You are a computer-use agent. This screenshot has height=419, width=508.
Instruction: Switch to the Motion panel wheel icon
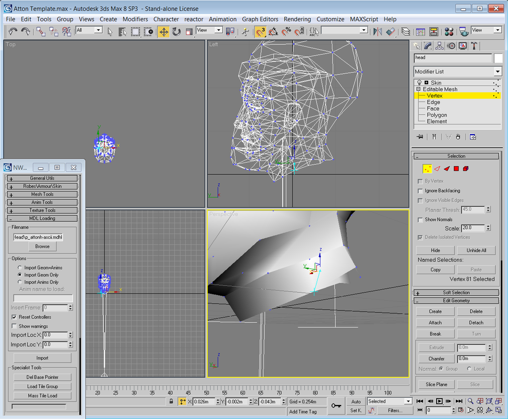[x=451, y=46]
